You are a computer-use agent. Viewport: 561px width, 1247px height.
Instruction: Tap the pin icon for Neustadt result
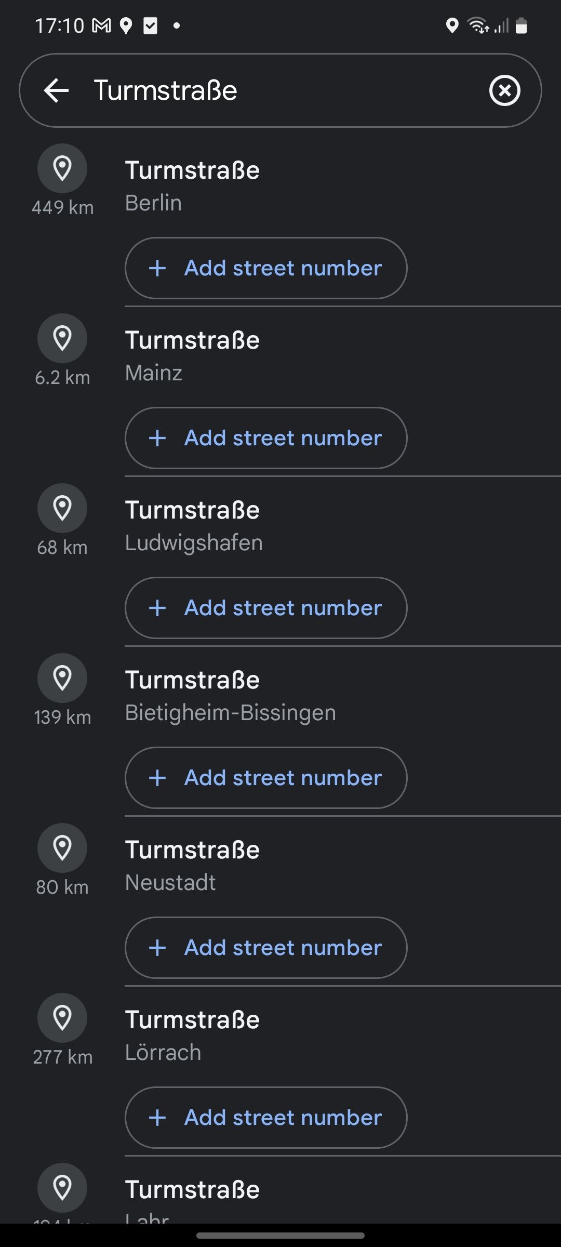pos(62,848)
